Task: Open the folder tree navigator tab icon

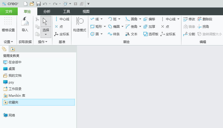Action: (4, 49)
